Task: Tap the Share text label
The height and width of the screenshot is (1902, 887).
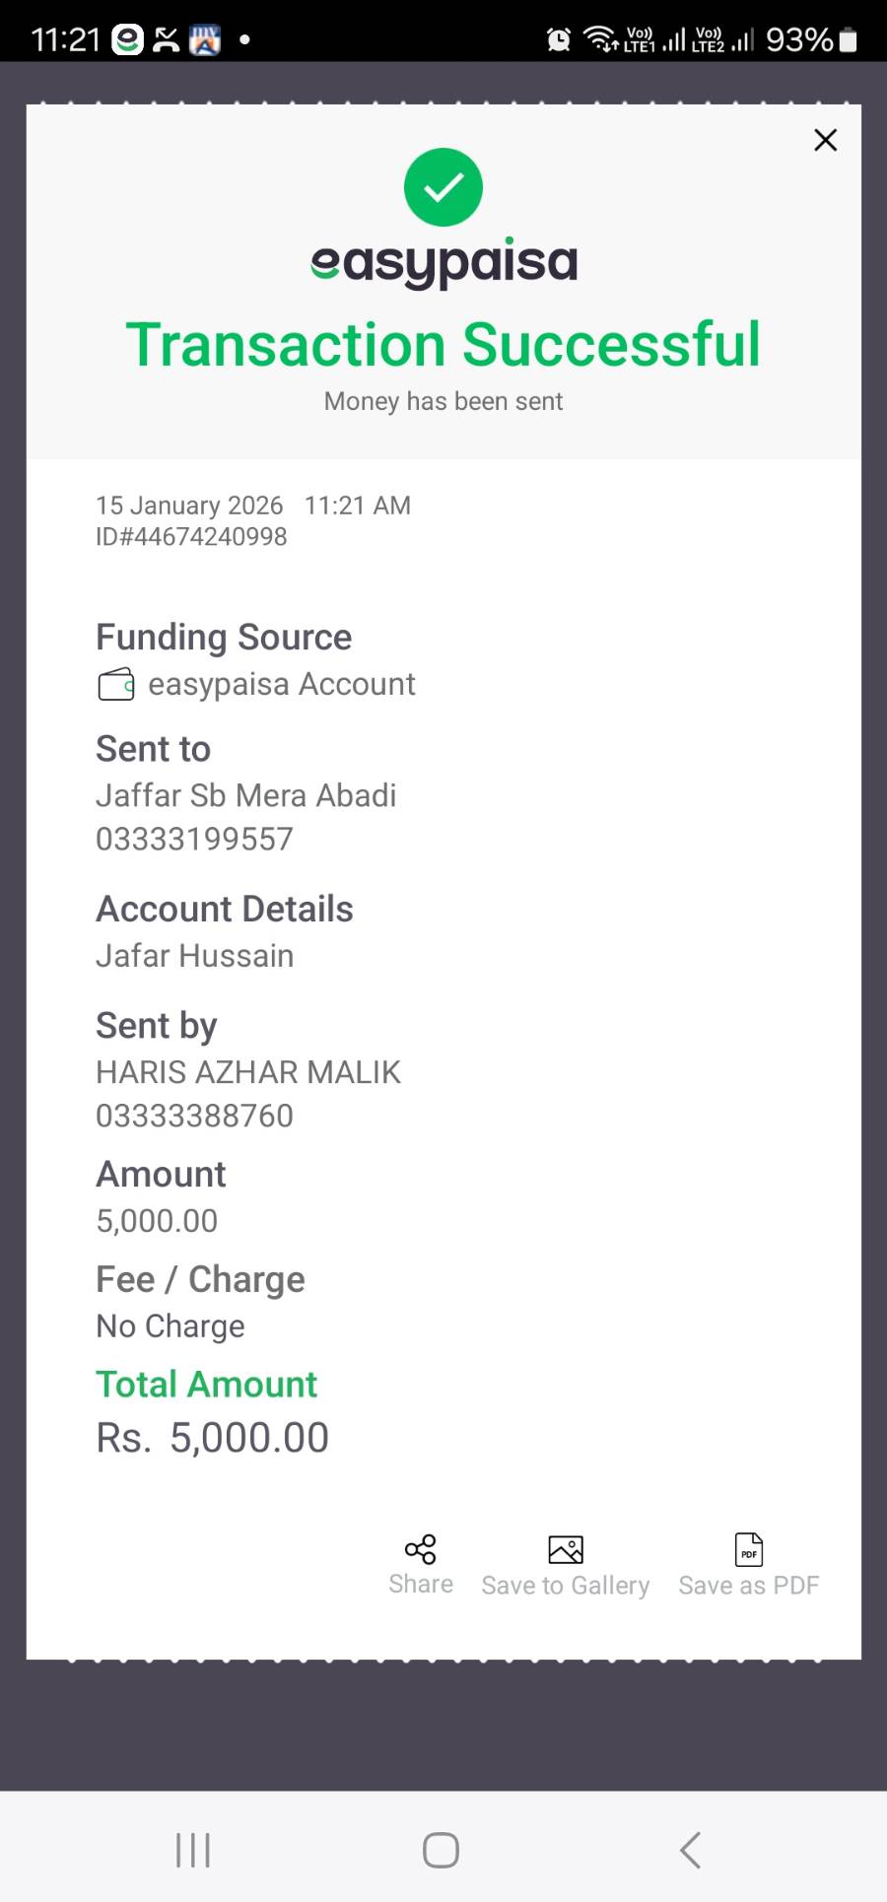Action: (421, 1584)
